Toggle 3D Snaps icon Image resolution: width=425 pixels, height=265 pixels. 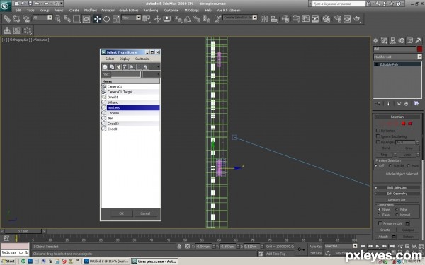coord(178,18)
